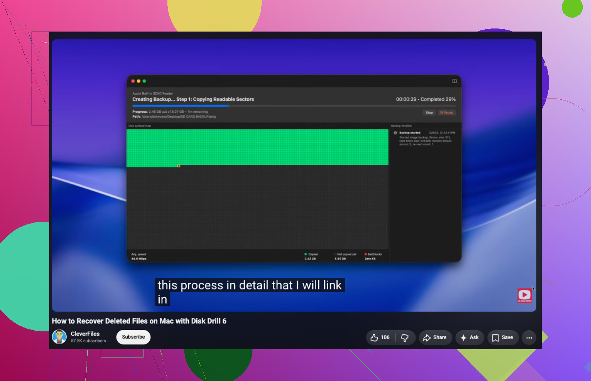Open the three-dot more actions menu
591x381 pixels.
529,338
